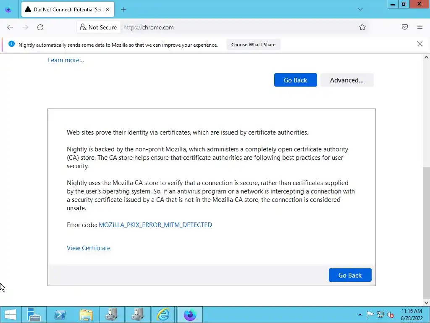Image resolution: width=430 pixels, height=323 pixels.
Task: Open the Windows Start menu
Action: click(x=10, y=315)
